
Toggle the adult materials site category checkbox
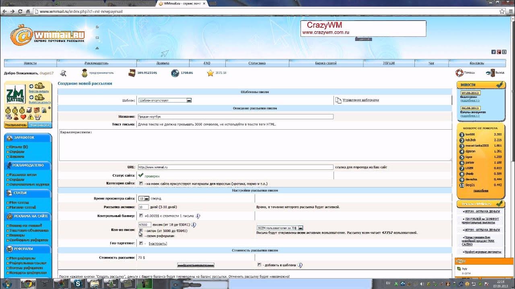point(141,183)
